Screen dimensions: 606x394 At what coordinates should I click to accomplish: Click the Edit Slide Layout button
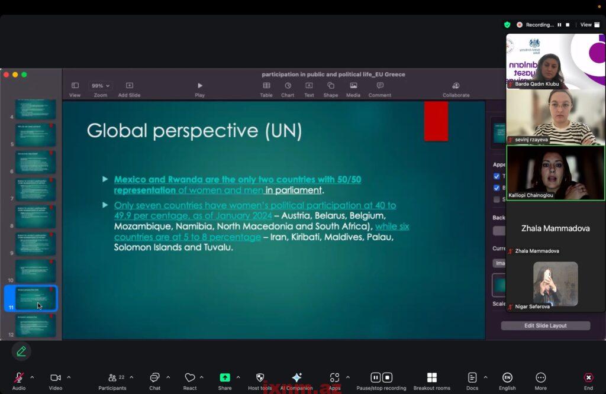[x=545, y=326]
